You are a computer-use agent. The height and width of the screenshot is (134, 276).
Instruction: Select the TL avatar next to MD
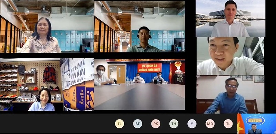228,124
